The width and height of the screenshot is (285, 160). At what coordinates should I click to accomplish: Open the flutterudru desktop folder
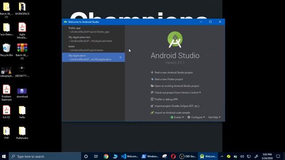click(x=22, y=132)
